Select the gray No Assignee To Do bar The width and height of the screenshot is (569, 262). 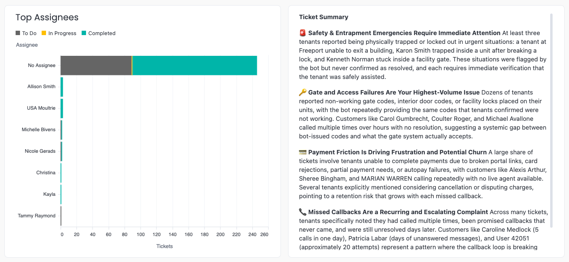pyautogui.click(x=96, y=65)
